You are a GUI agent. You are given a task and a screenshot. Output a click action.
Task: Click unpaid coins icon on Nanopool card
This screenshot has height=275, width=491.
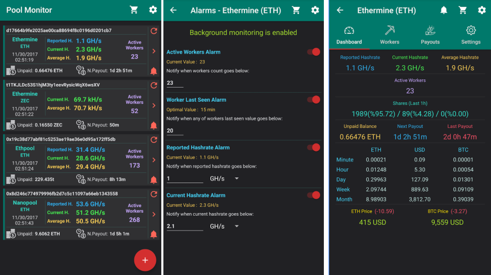[x=11, y=234]
